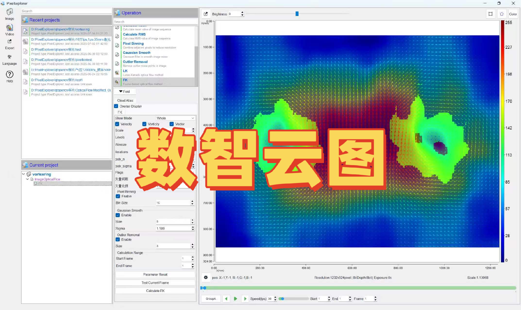Screen dimensions: 521x310
Task: Click the Calculate RMS operation icon
Action: click(117, 36)
